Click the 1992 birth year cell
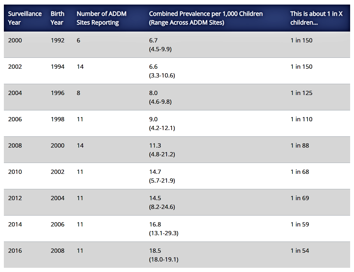This screenshot has width=354, height=272. (x=57, y=40)
